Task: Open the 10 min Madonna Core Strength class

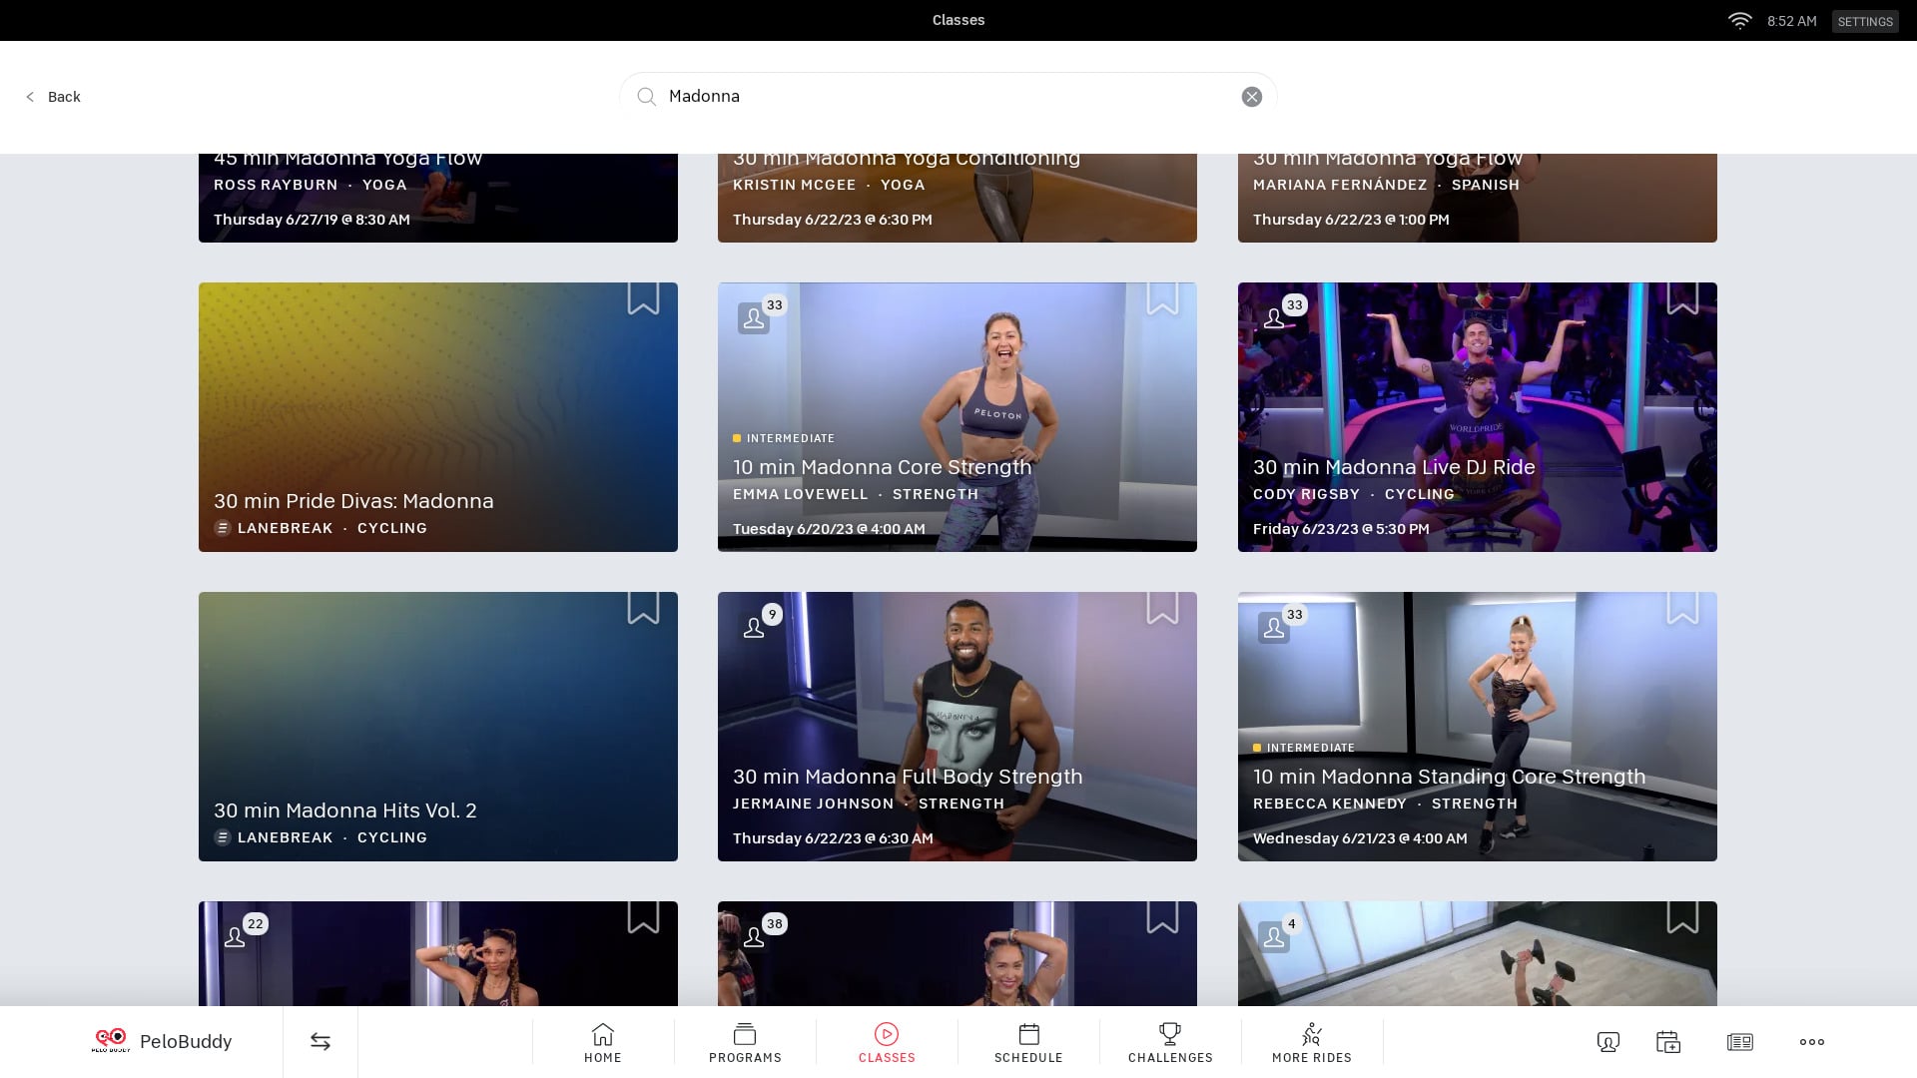Action: [x=958, y=417]
